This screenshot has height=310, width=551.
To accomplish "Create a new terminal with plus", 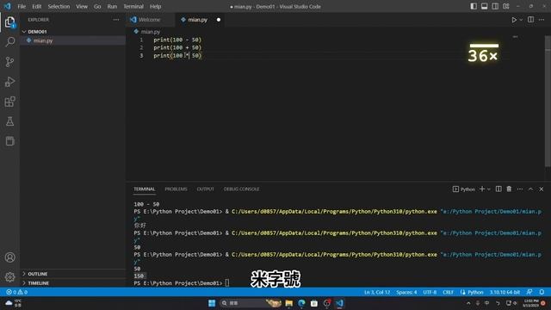I will [x=482, y=189].
